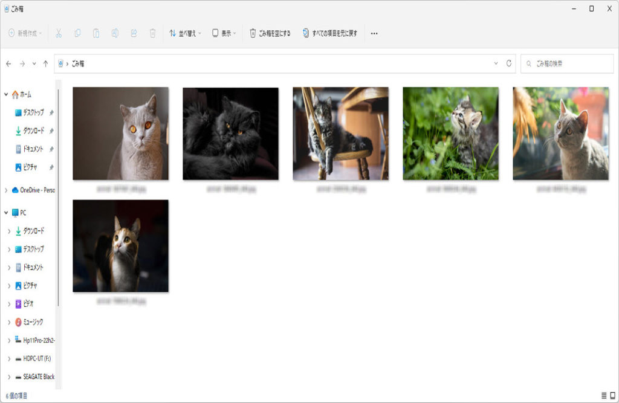This screenshot has width=619, height=403.
Task: Click the Back arrow navigation icon
Action: pyautogui.click(x=8, y=63)
